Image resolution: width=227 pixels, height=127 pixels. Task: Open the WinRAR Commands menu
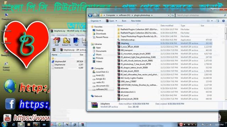click(x=62, y=35)
